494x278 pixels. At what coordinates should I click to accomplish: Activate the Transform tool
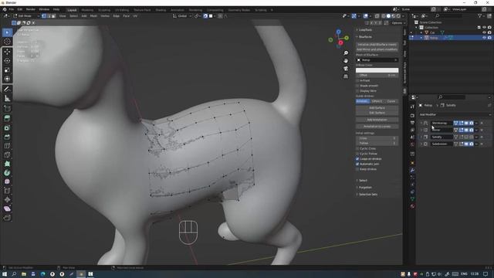pos(7,79)
